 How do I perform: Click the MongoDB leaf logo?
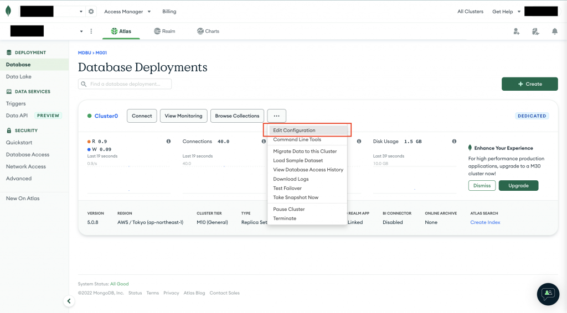(8, 11)
